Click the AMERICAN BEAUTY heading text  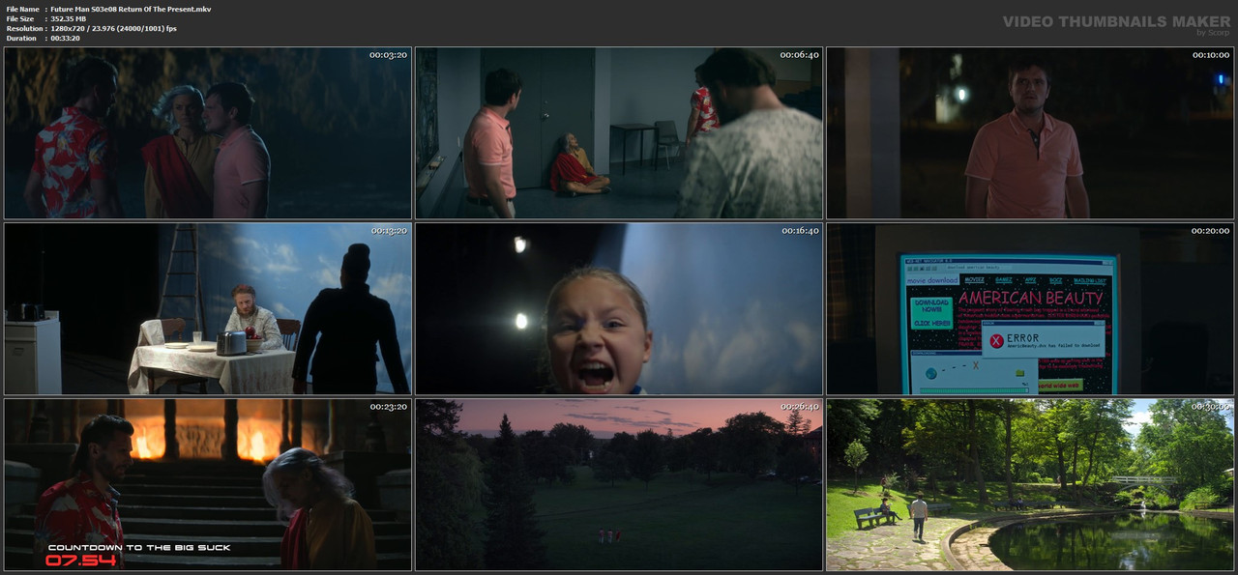click(1031, 298)
